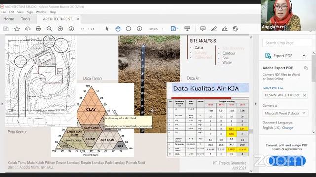Open the Sign menu
Screen dimensions: 316x177
coord(30,12)
